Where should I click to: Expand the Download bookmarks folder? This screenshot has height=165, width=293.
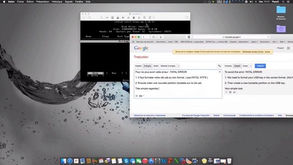[x=265, y=42]
